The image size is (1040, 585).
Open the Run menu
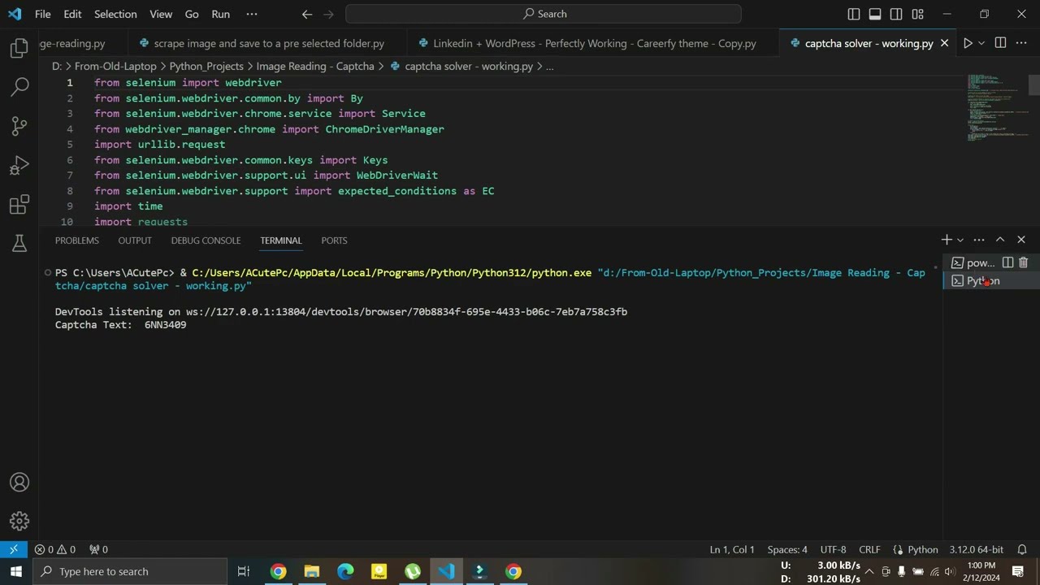220,14
